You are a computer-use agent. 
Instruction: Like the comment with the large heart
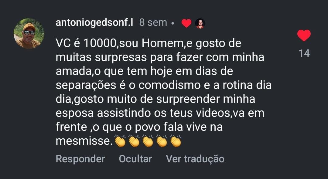[x=304, y=35]
